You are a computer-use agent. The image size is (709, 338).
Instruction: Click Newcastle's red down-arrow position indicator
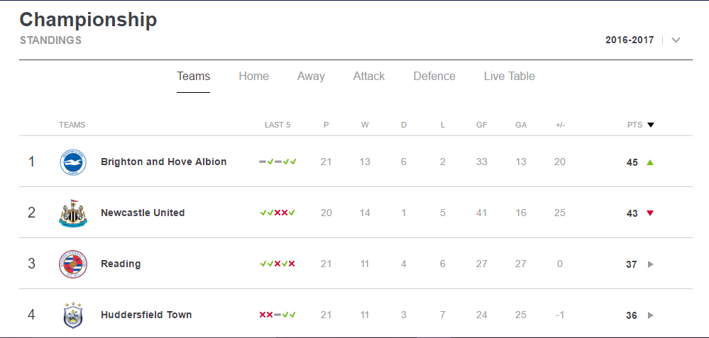[650, 213]
